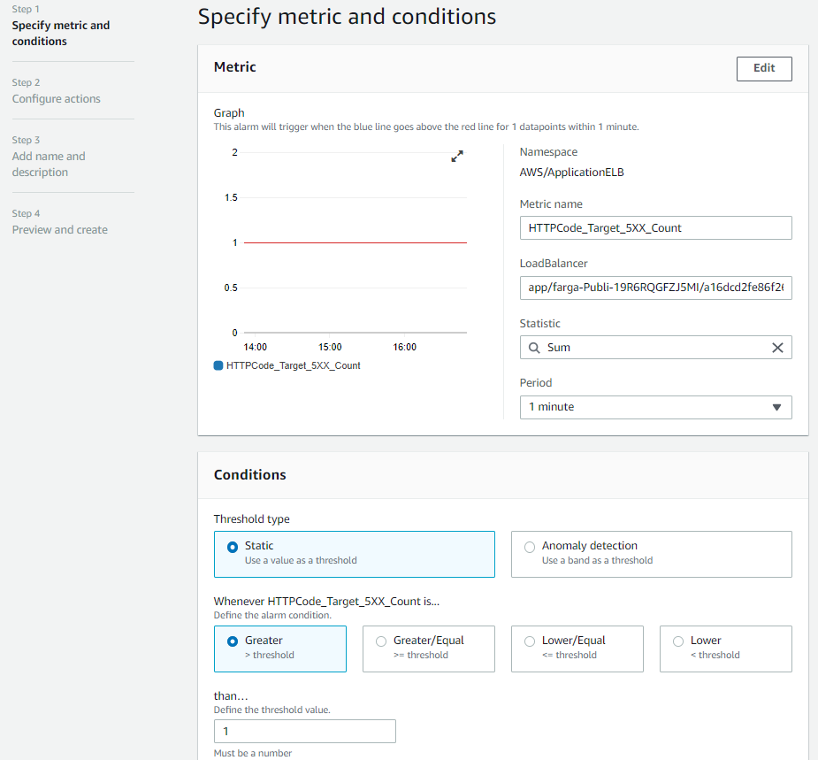Clear the Statistic field with the X icon
This screenshot has width=818, height=760.
tap(777, 347)
